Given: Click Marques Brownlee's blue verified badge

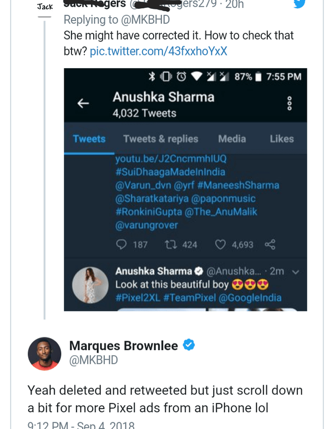Looking at the screenshot, I should coord(189,345).
